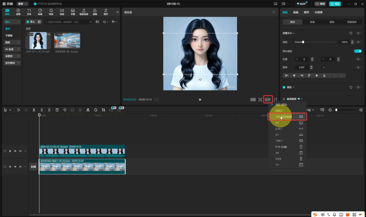Click the undo arrow in timeline toolbar

tap(18, 110)
